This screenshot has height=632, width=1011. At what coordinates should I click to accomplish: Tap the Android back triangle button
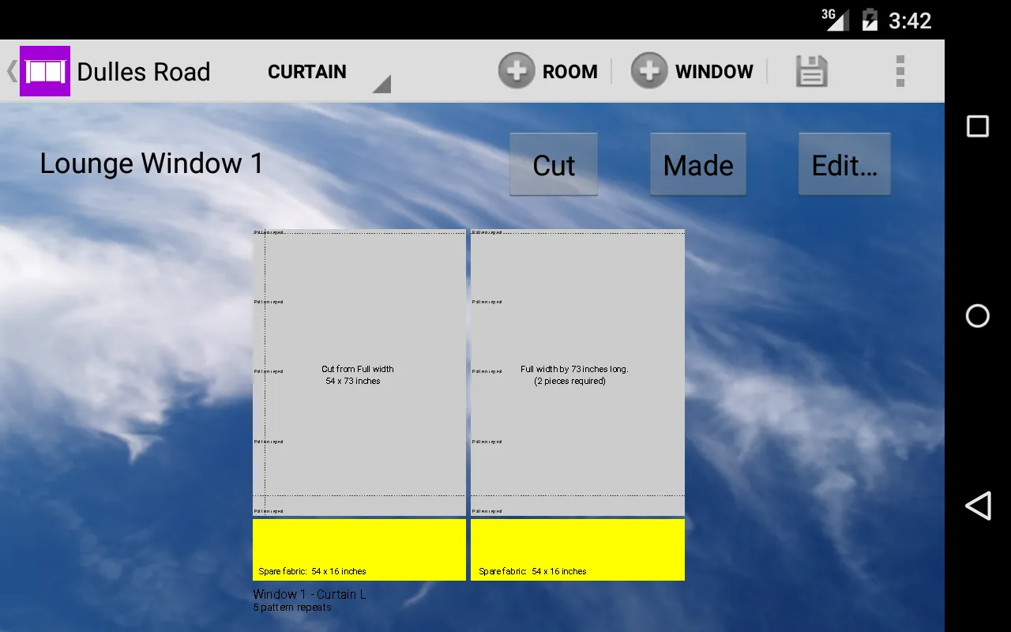coord(978,506)
